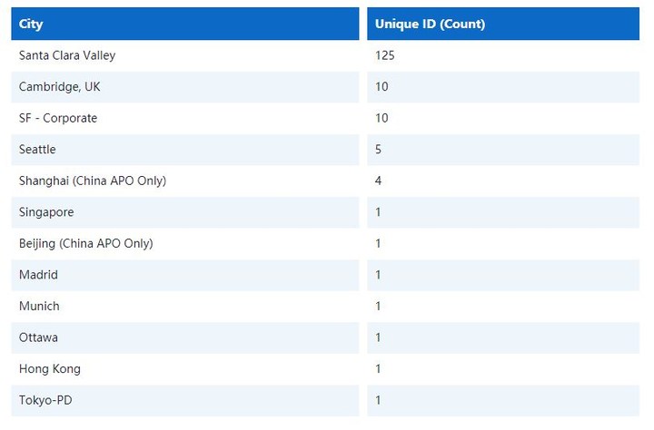The height and width of the screenshot is (430, 654).
Task: Select the Tokyo-PD city cell
Action: 184,400
